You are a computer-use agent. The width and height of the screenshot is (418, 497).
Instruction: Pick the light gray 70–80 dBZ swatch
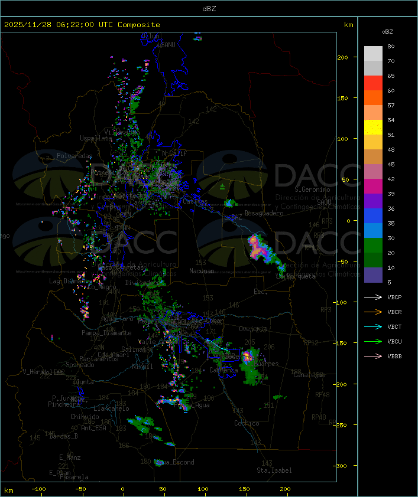click(373, 54)
